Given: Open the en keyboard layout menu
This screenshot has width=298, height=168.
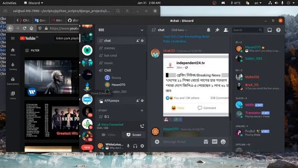Looking at the screenshot, I should click(258, 3).
